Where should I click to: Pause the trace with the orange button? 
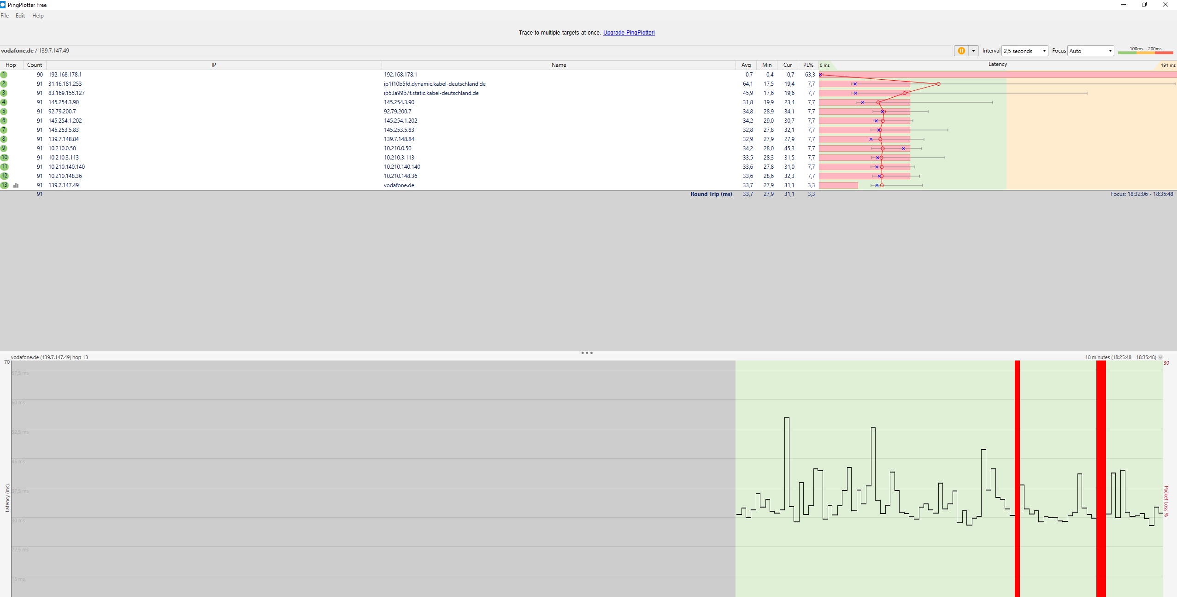click(961, 51)
